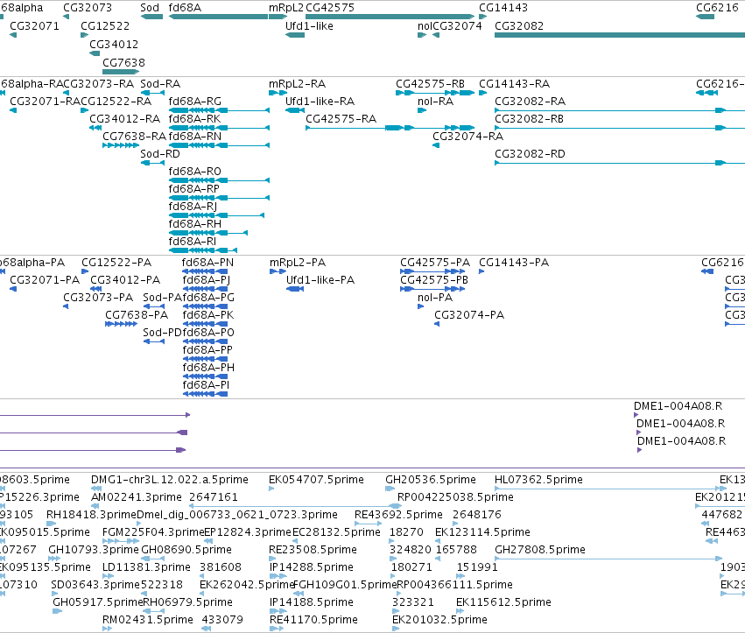Screen dimensions: 745x633
Task: Select protein fd68A-PN label
Action: coord(208,263)
